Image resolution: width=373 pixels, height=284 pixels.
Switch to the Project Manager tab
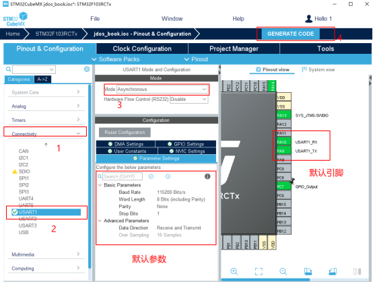pyautogui.click(x=234, y=48)
